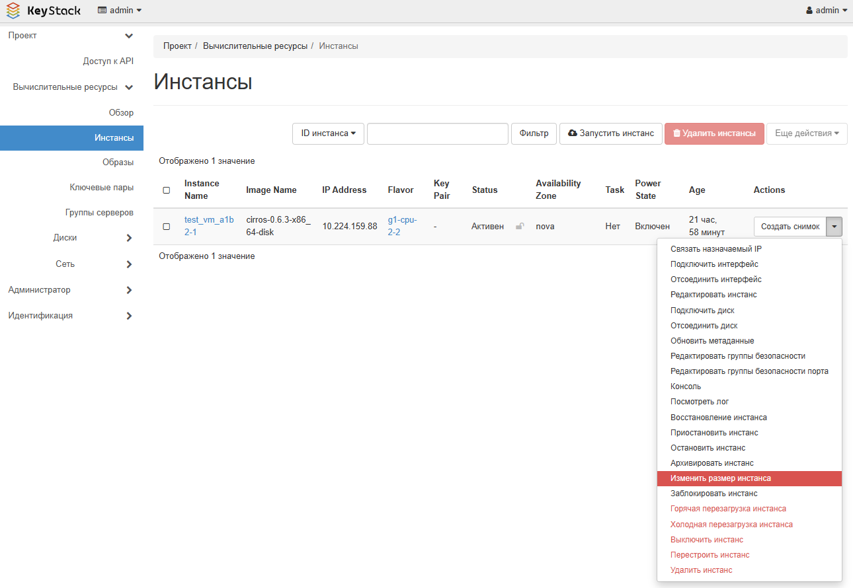853x588 pixels.
Task: Check the test_vm_a1b2-1 row checkbox
Action: [167, 227]
